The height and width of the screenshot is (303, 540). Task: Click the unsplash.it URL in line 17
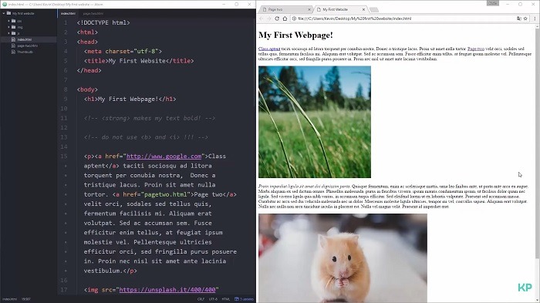167,290
